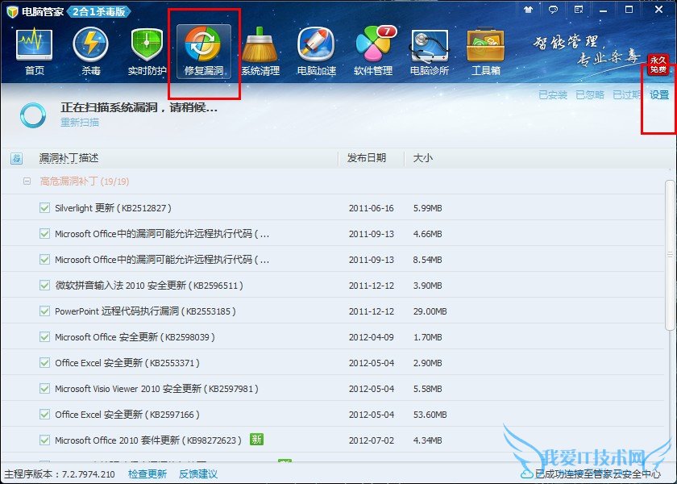This screenshot has height=484, width=677.
Task: Sort by 大小 column header
Action: (x=422, y=158)
